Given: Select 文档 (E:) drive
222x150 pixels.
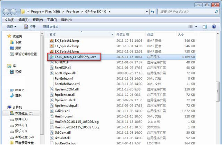Looking at the screenshot, I should point(18,125).
